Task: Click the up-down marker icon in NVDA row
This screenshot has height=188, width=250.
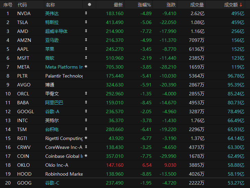Action: pos(86,13)
